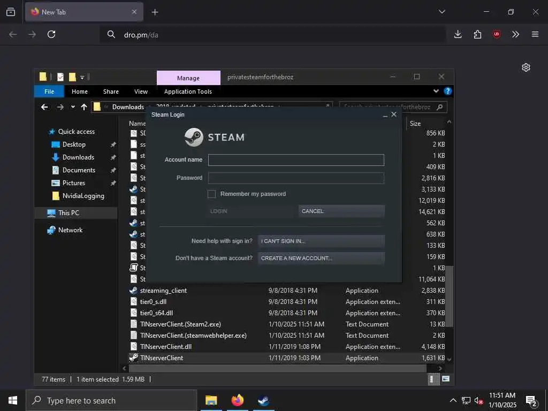
Task: Unpin Desktop using its pin icon
Action: (113, 144)
